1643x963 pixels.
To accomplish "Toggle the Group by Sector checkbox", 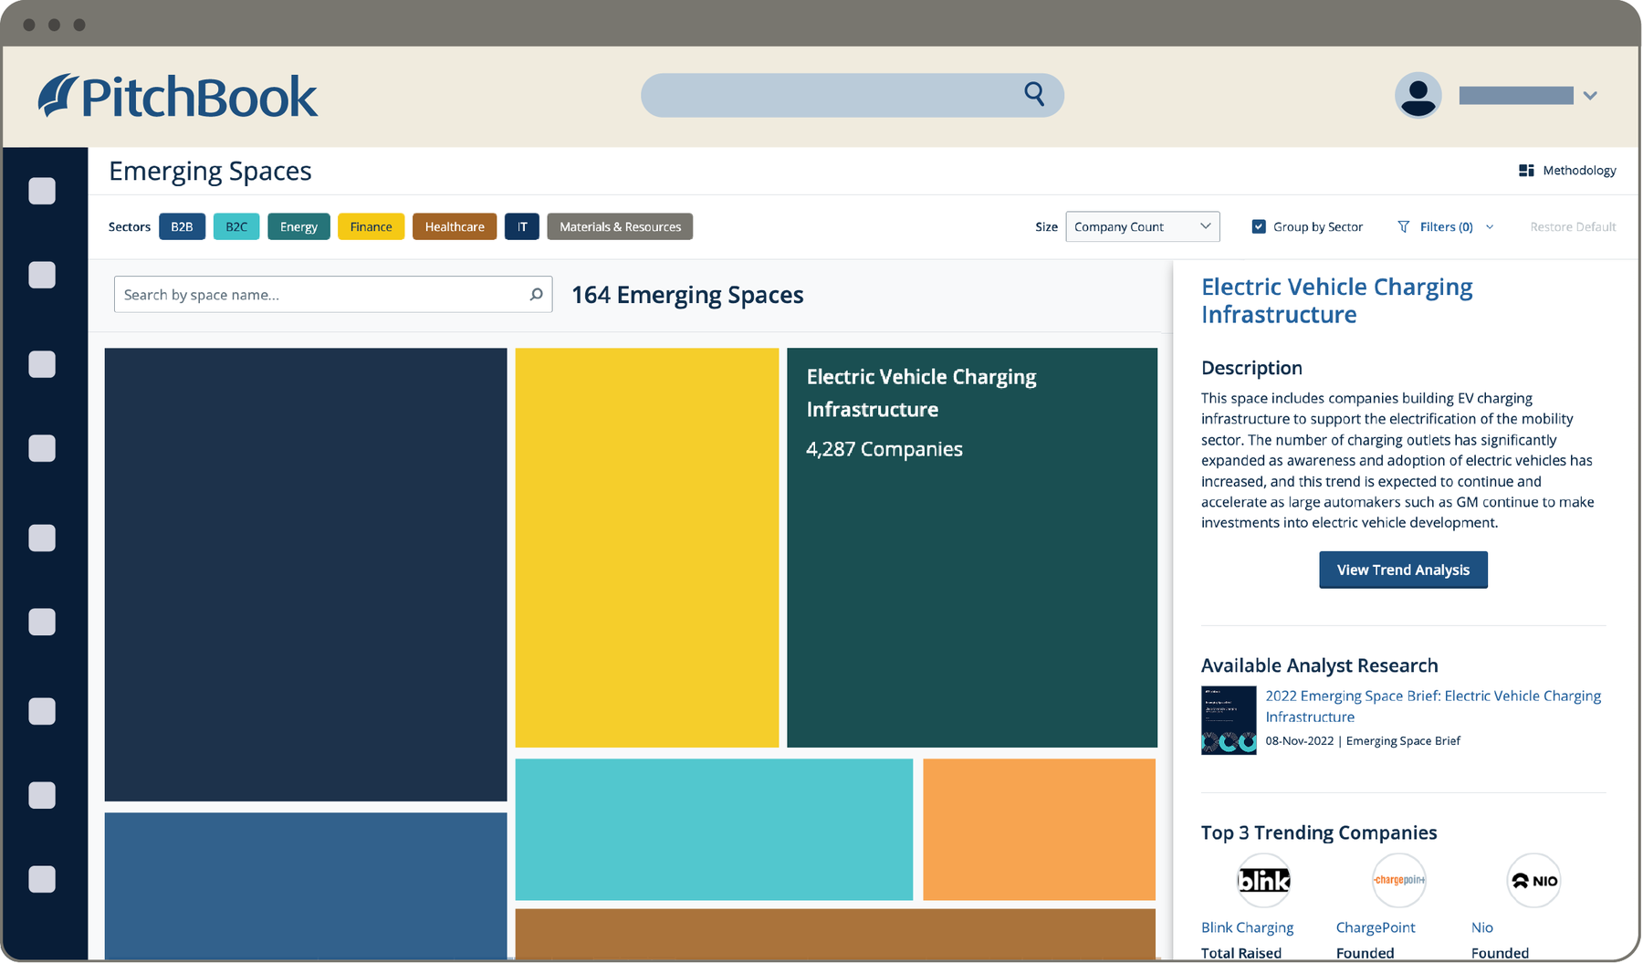I will tap(1259, 226).
